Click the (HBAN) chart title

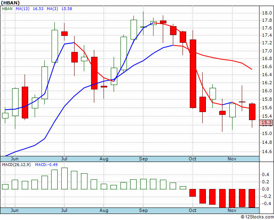point(10,3)
